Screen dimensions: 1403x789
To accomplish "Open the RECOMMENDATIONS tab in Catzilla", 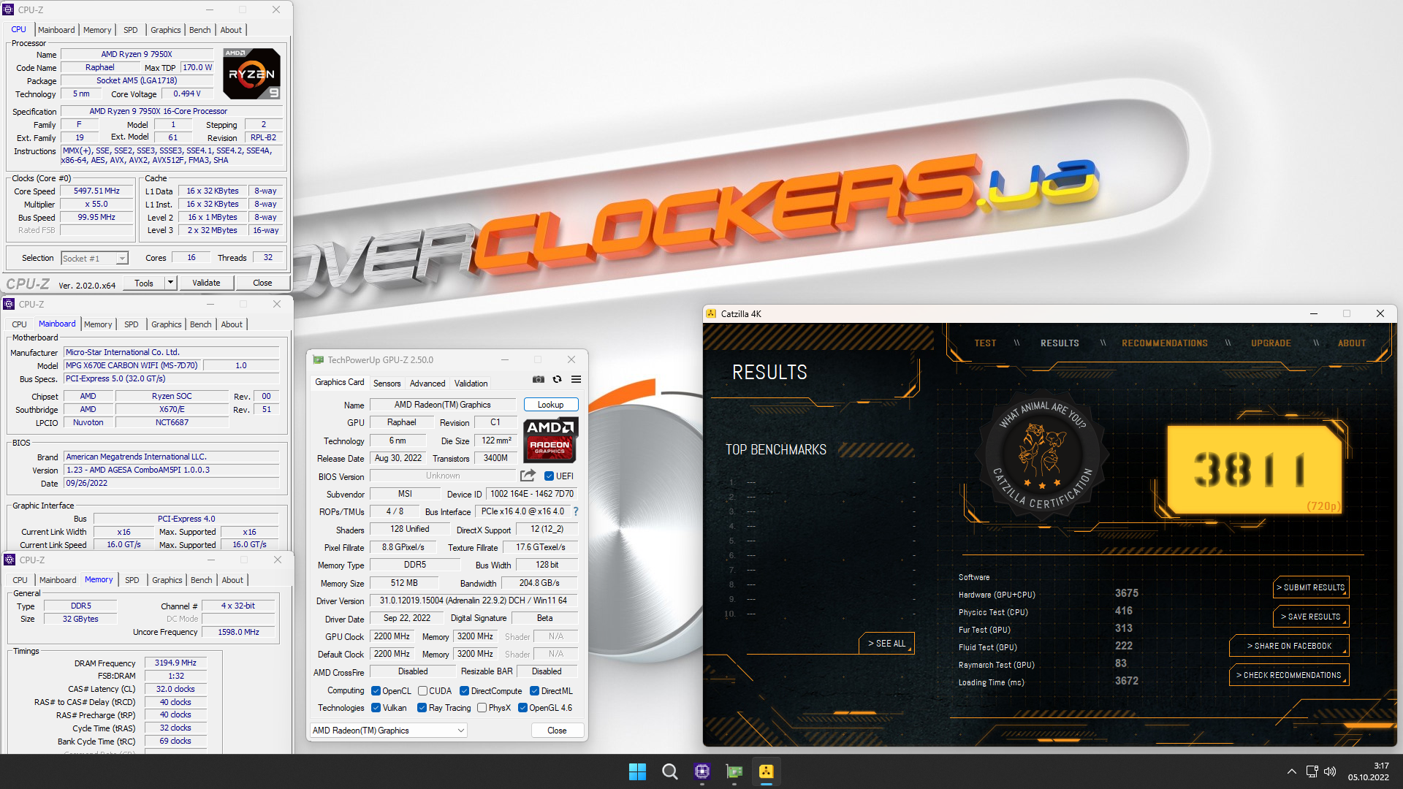I will (x=1165, y=343).
